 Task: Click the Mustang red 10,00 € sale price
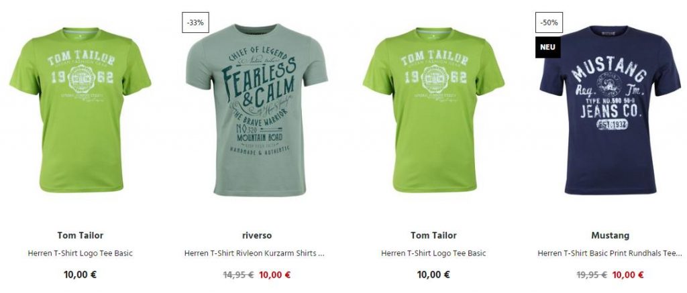(x=628, y=275)
